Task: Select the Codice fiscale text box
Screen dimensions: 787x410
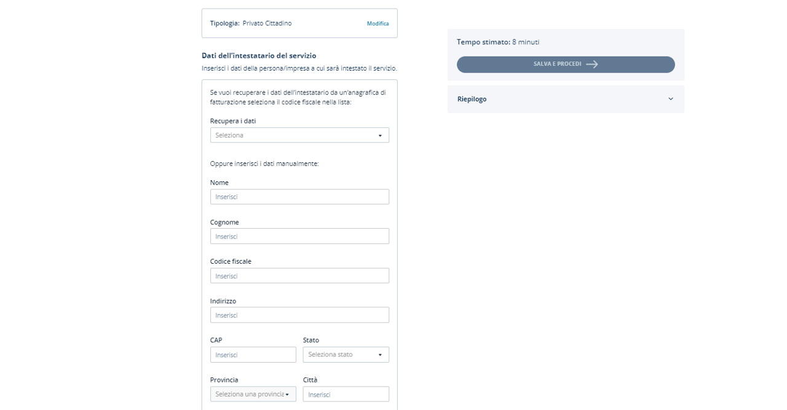Action: [x=299, y=276]
